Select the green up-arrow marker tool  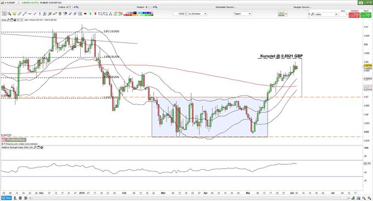click(x=91, y=14)
